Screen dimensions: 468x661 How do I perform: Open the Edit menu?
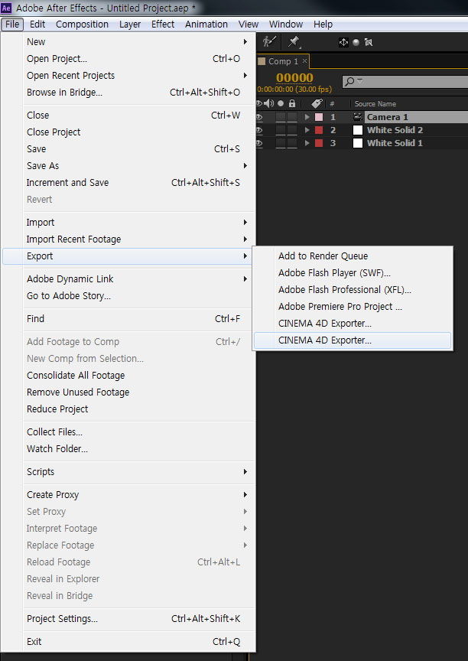pyautogui.click(x=37, y=24)
